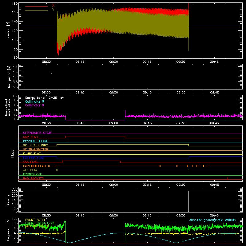Click the 09:45 tick label under Pointing plot
This screenshot has width=246, height=246.
coord(214,62)
